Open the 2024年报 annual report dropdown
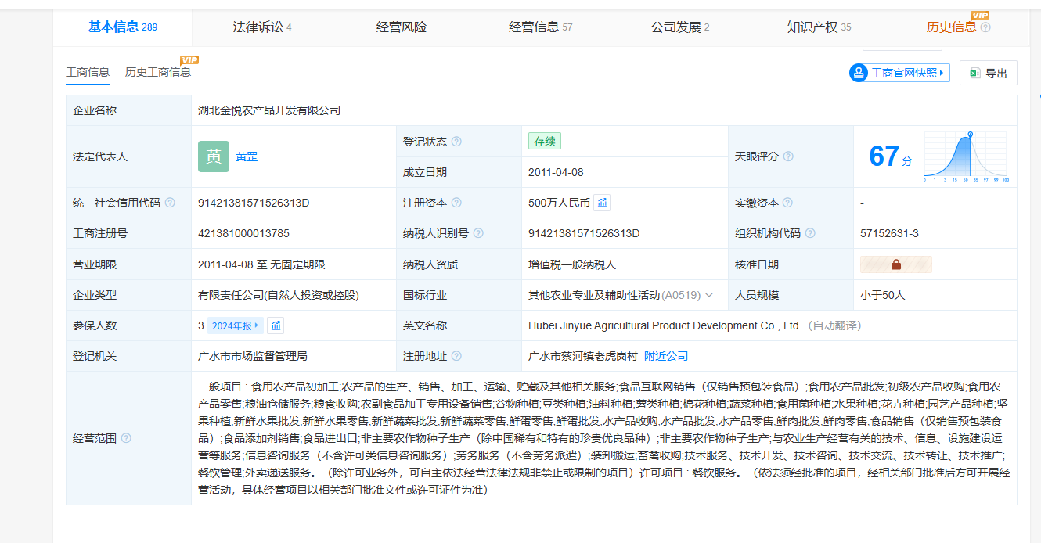Image resolution: width=1041 pixels, height=543 pixels. click(235, 325)
